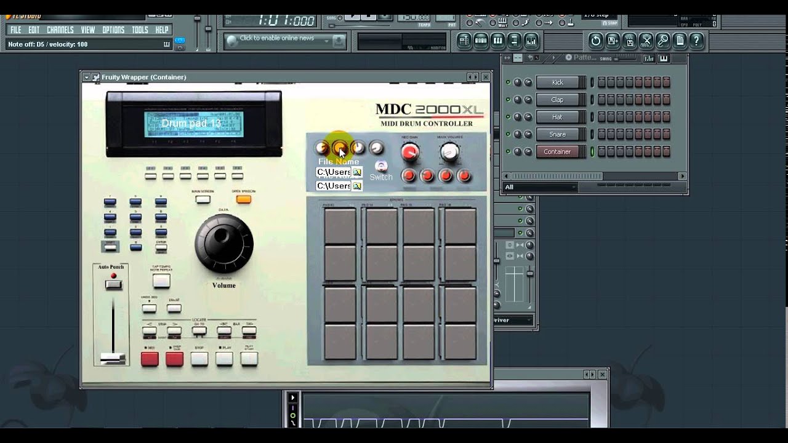Open the All channel filter dropdown

(541, 187)
